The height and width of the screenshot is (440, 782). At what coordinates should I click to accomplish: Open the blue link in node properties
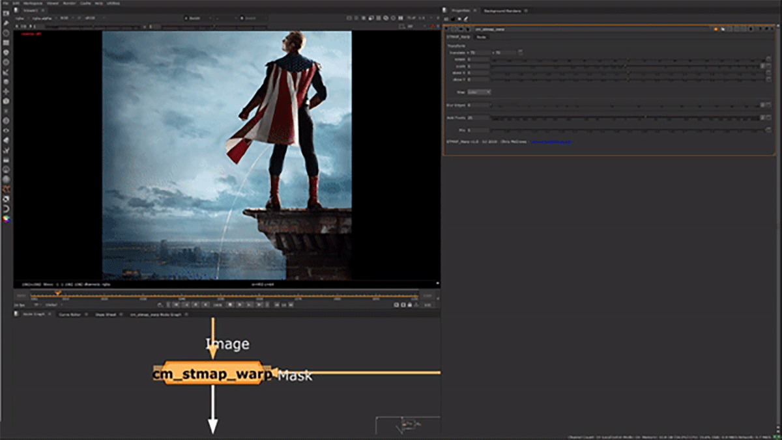point(551,141)
